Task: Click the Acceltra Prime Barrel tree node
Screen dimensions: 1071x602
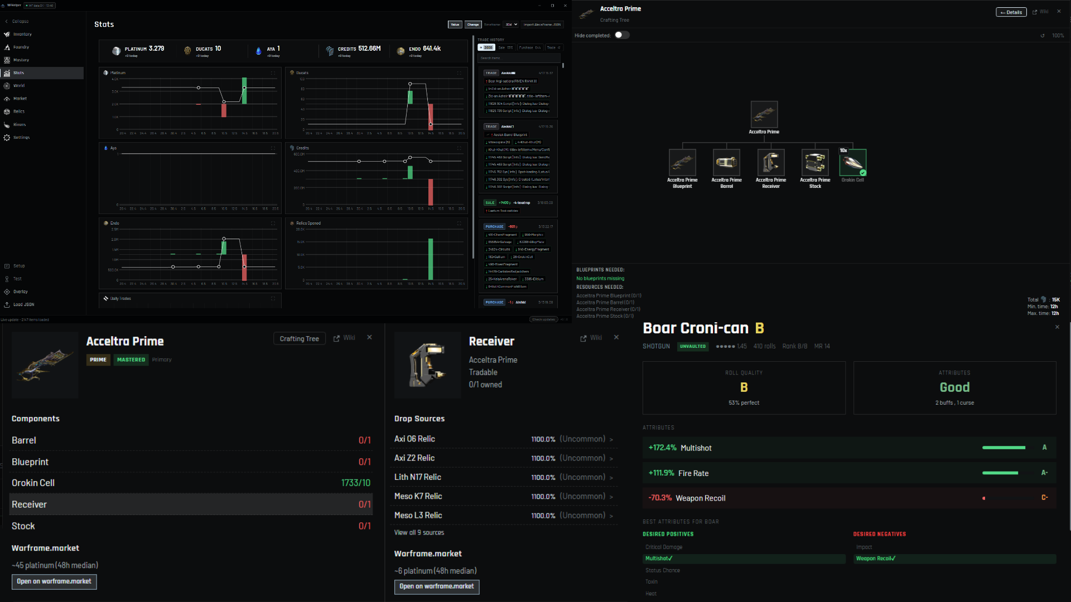Action: [726, 169]
